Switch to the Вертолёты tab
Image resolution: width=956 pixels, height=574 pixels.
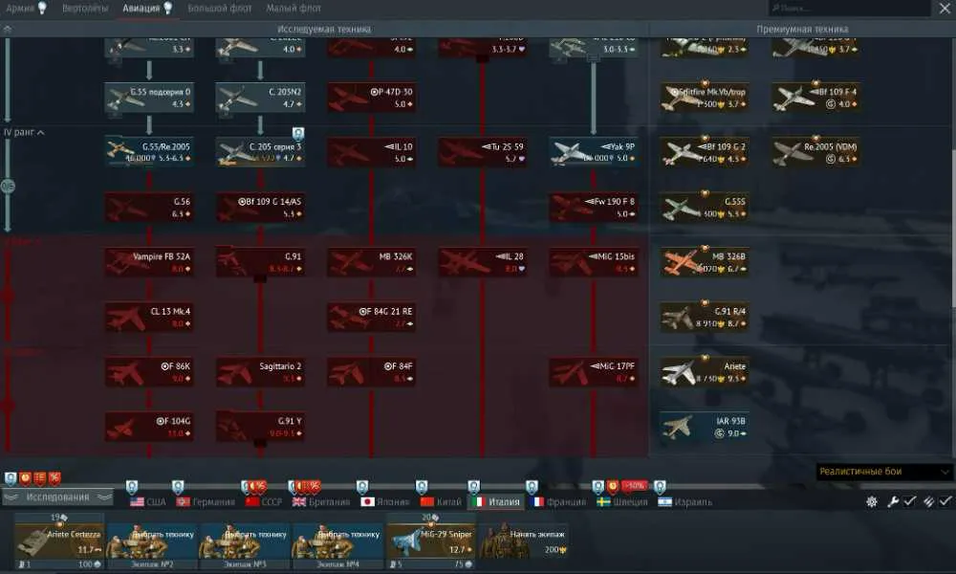[85, 9]
